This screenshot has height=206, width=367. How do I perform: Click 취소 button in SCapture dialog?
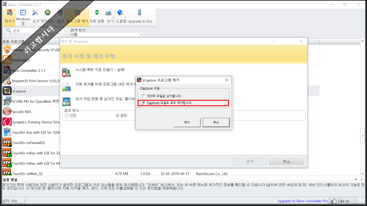216,122
